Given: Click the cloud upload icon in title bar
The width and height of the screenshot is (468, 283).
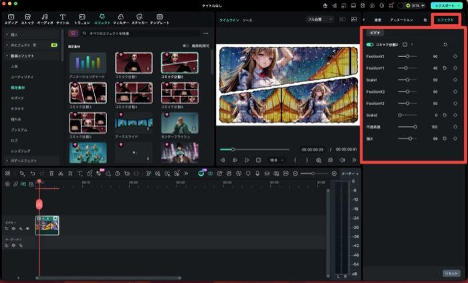Looking at the screenshot, I should pos(372,5).
